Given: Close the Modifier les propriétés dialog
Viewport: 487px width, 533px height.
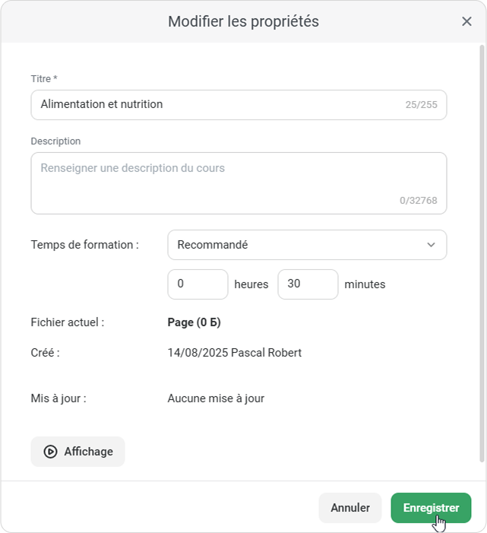Looking at the screenshot, I should 466,21.
